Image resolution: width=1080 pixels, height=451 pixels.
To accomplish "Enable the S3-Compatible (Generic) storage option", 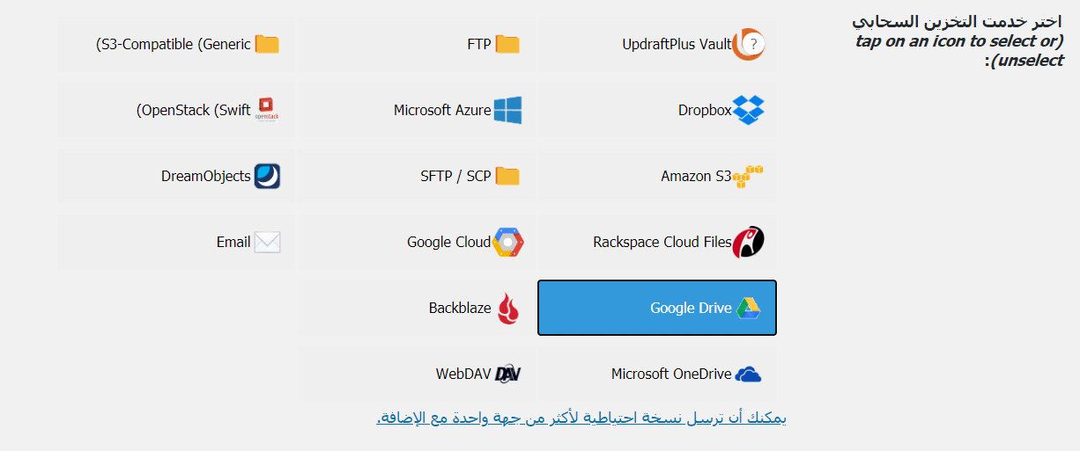I will click(x=176, y=44).
